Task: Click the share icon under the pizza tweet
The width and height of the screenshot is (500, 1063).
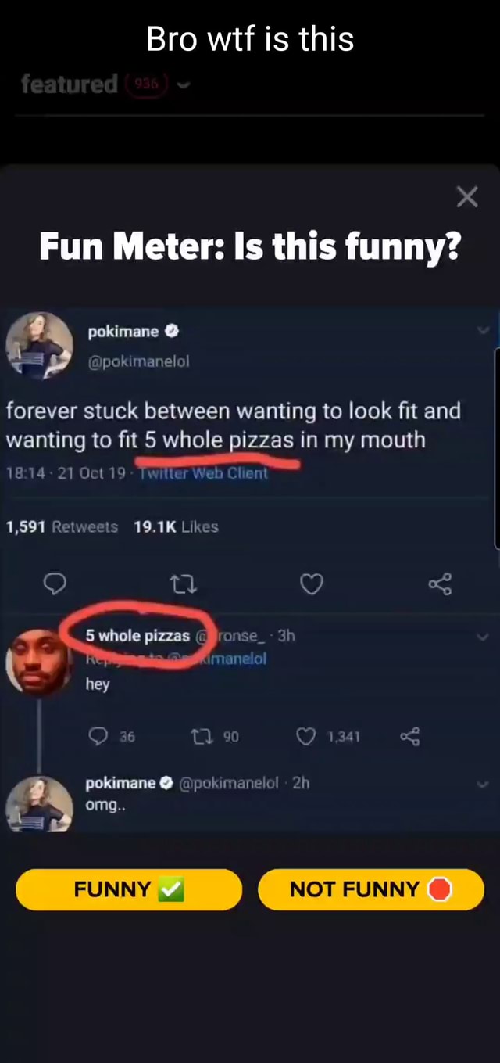Action: tap(440, 584)
